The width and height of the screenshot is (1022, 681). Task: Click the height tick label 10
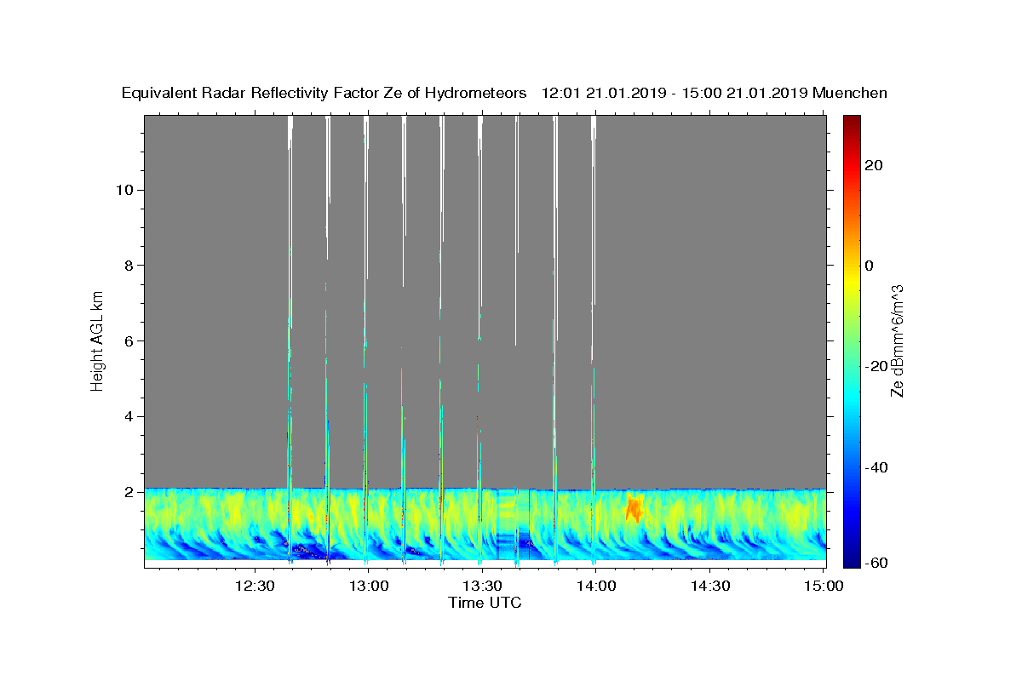(124, 190)
